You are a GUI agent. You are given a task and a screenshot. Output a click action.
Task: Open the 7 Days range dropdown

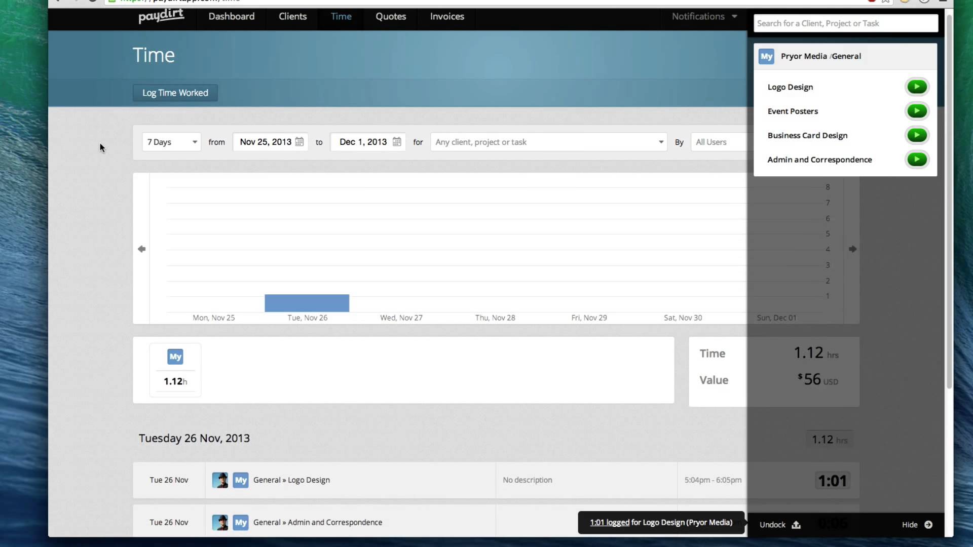(172, 142)
